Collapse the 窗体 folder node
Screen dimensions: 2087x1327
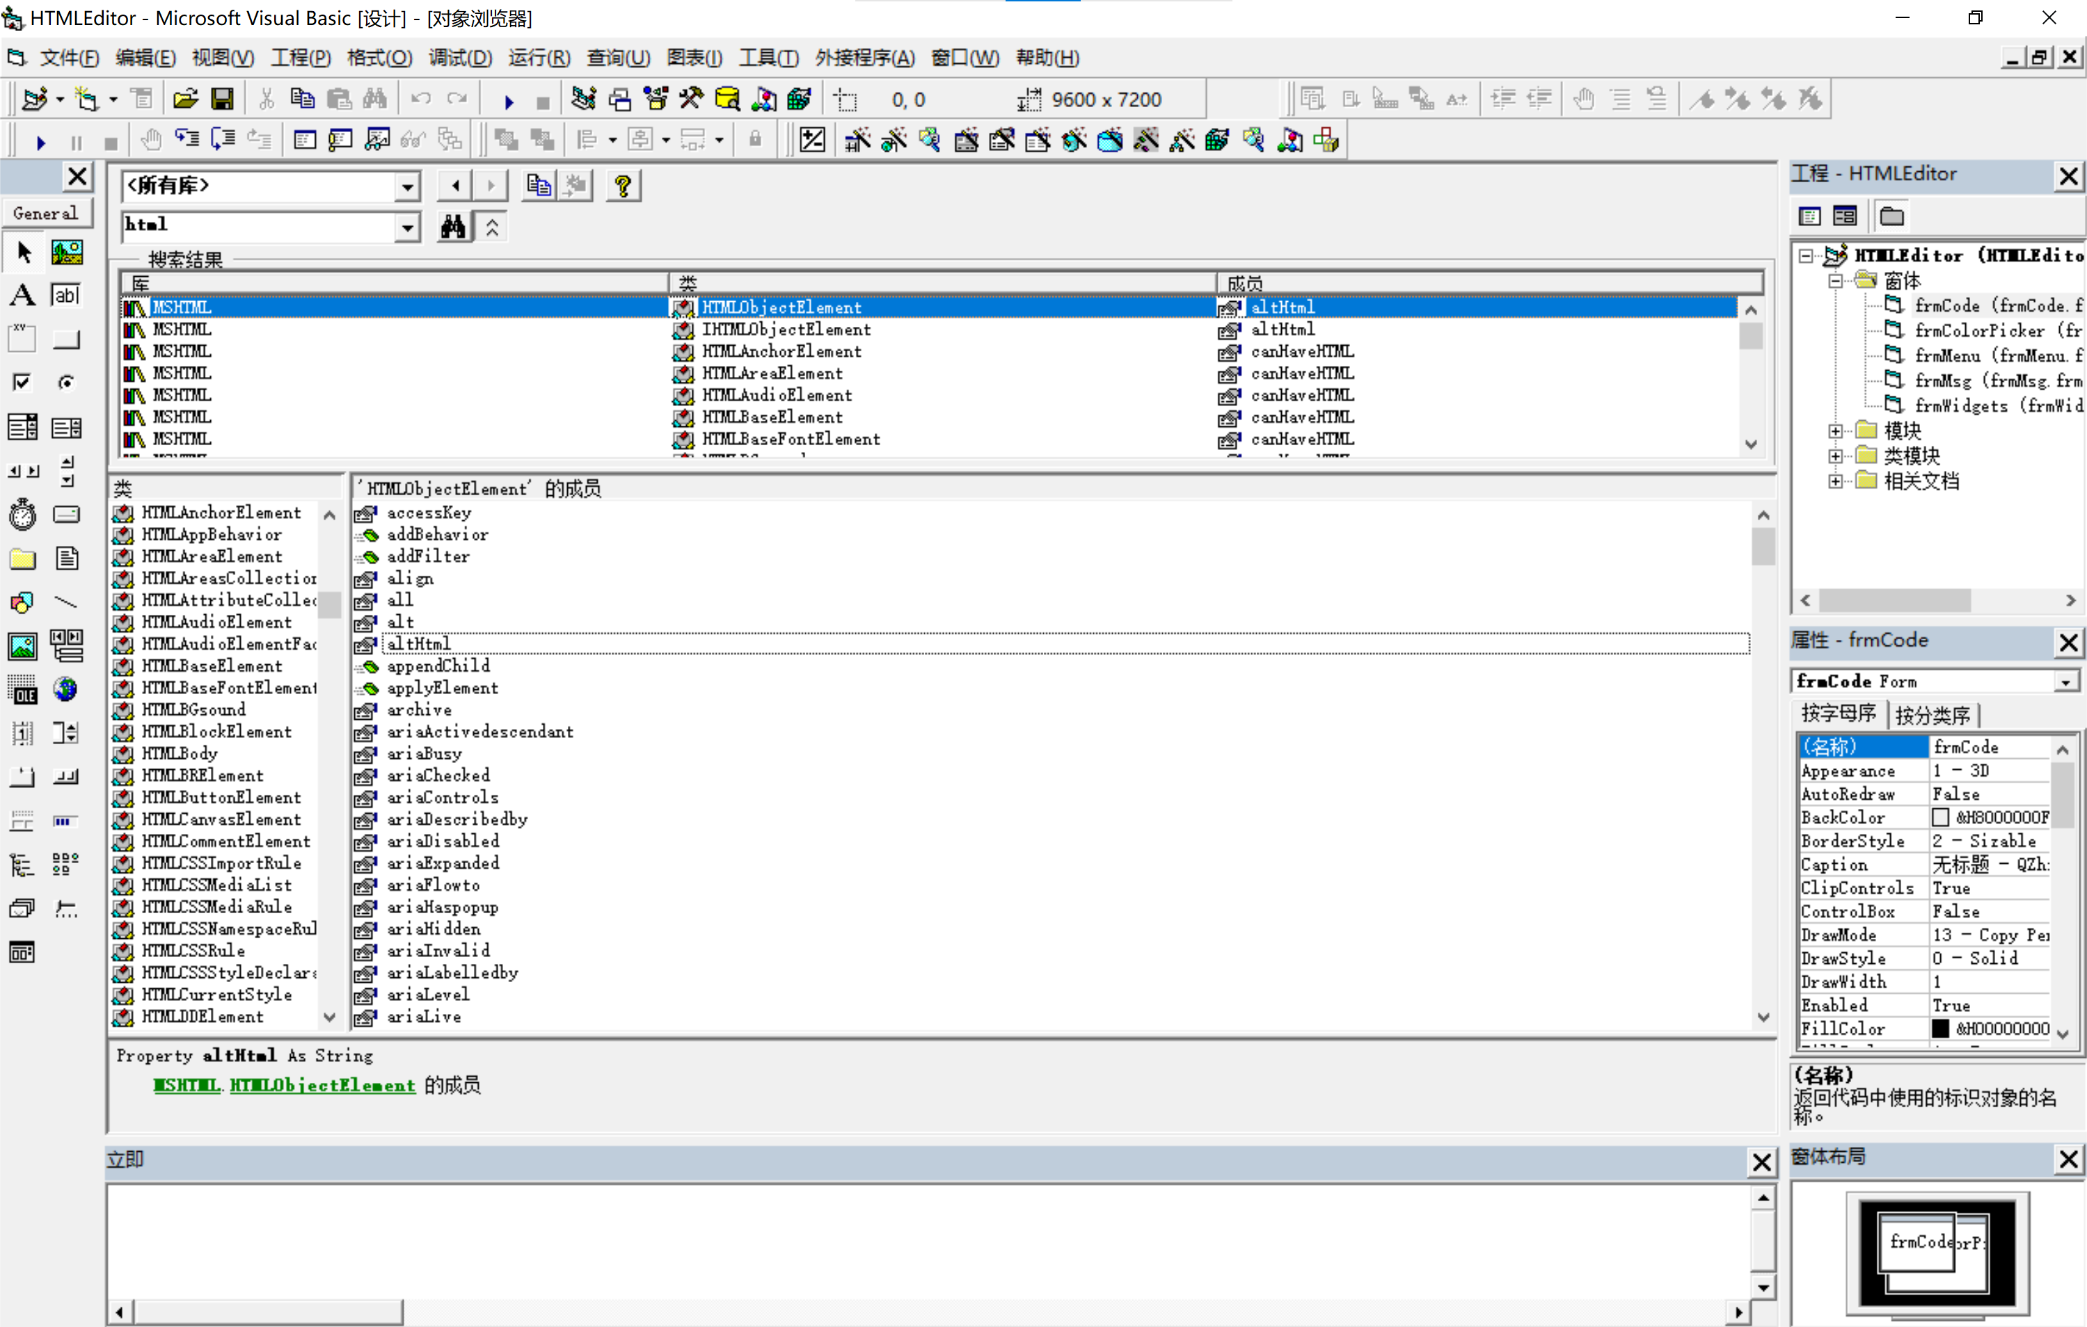1836,281
